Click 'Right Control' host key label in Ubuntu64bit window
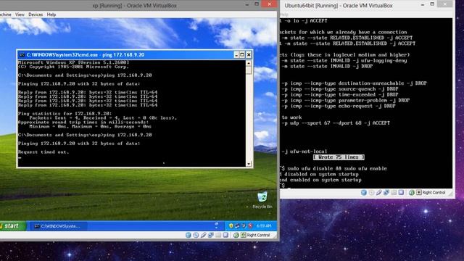 click(434, 193)
